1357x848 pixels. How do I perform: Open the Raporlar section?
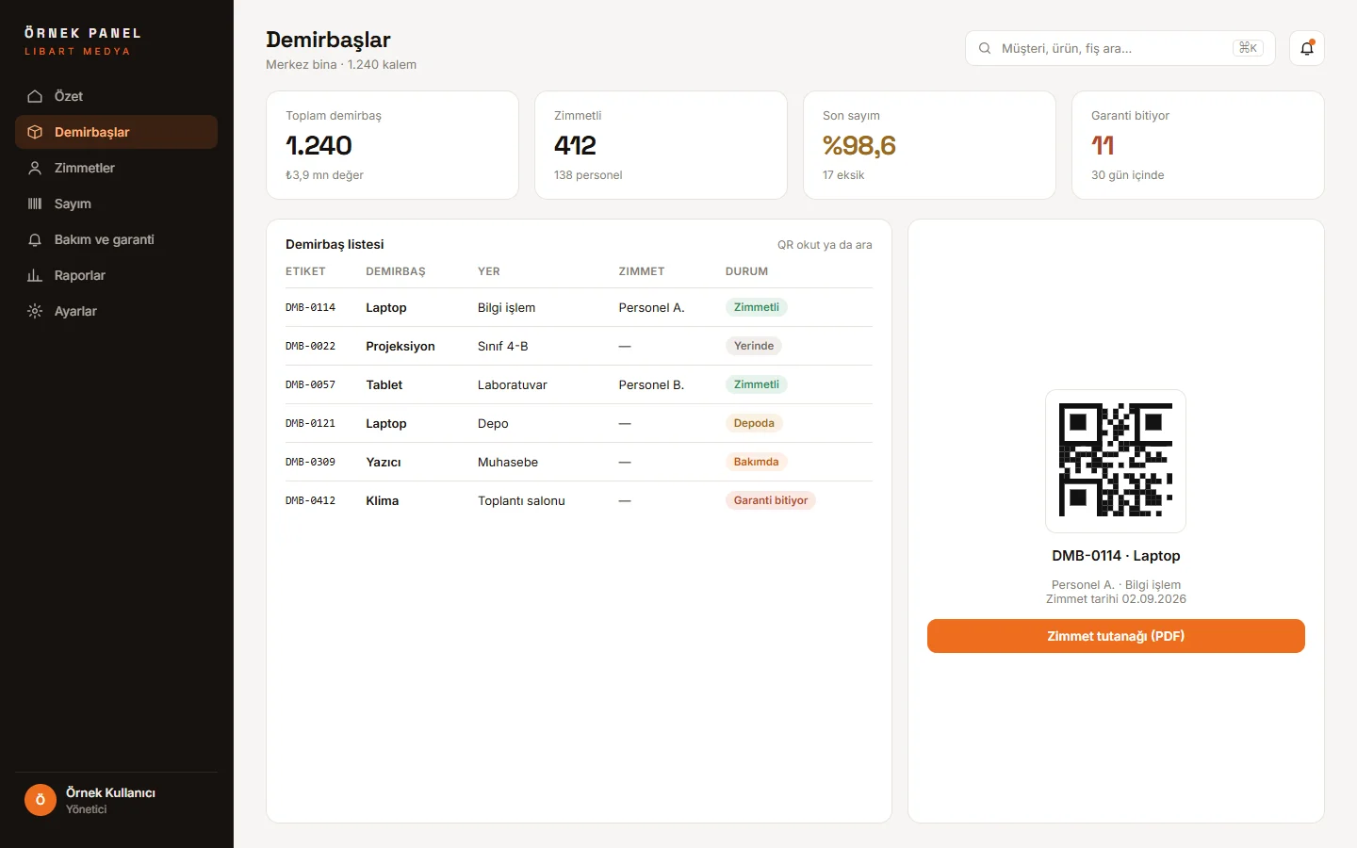116,275
